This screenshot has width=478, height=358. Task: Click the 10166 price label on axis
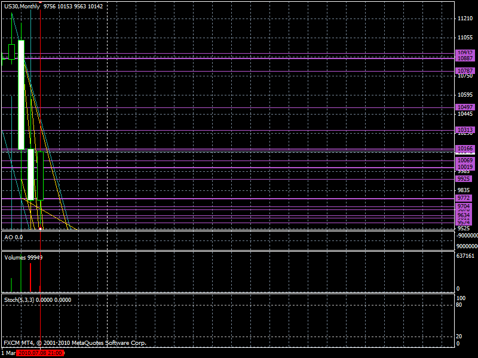464,148
